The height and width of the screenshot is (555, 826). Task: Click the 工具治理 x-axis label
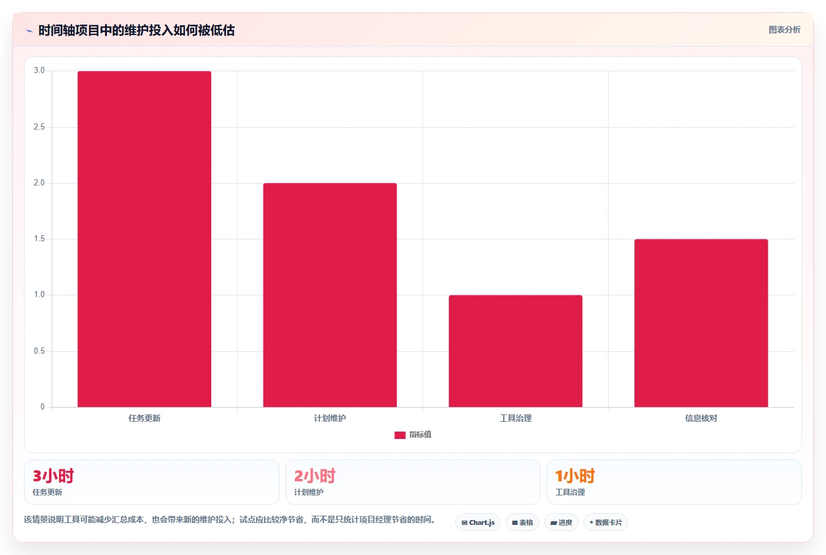(x=515, y=418)
